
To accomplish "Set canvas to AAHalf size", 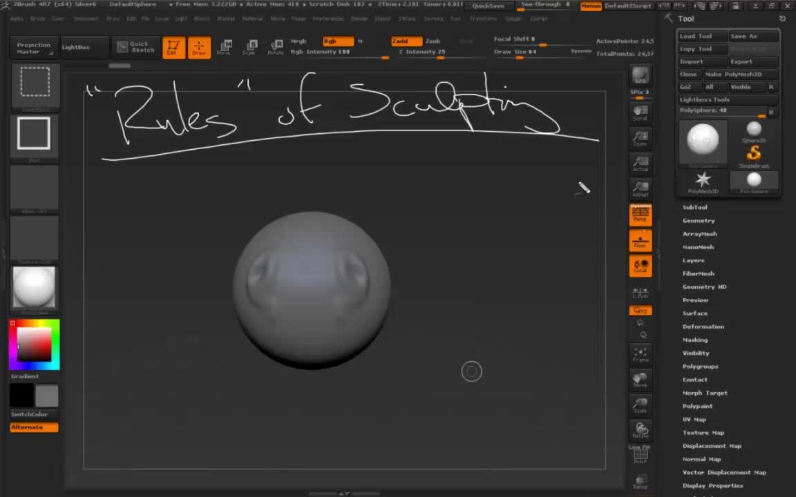I will [640, 189].
